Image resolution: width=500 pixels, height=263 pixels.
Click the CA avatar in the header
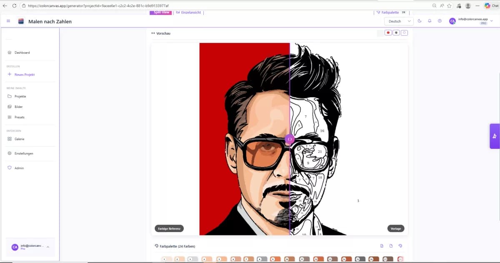coord(452,21)
